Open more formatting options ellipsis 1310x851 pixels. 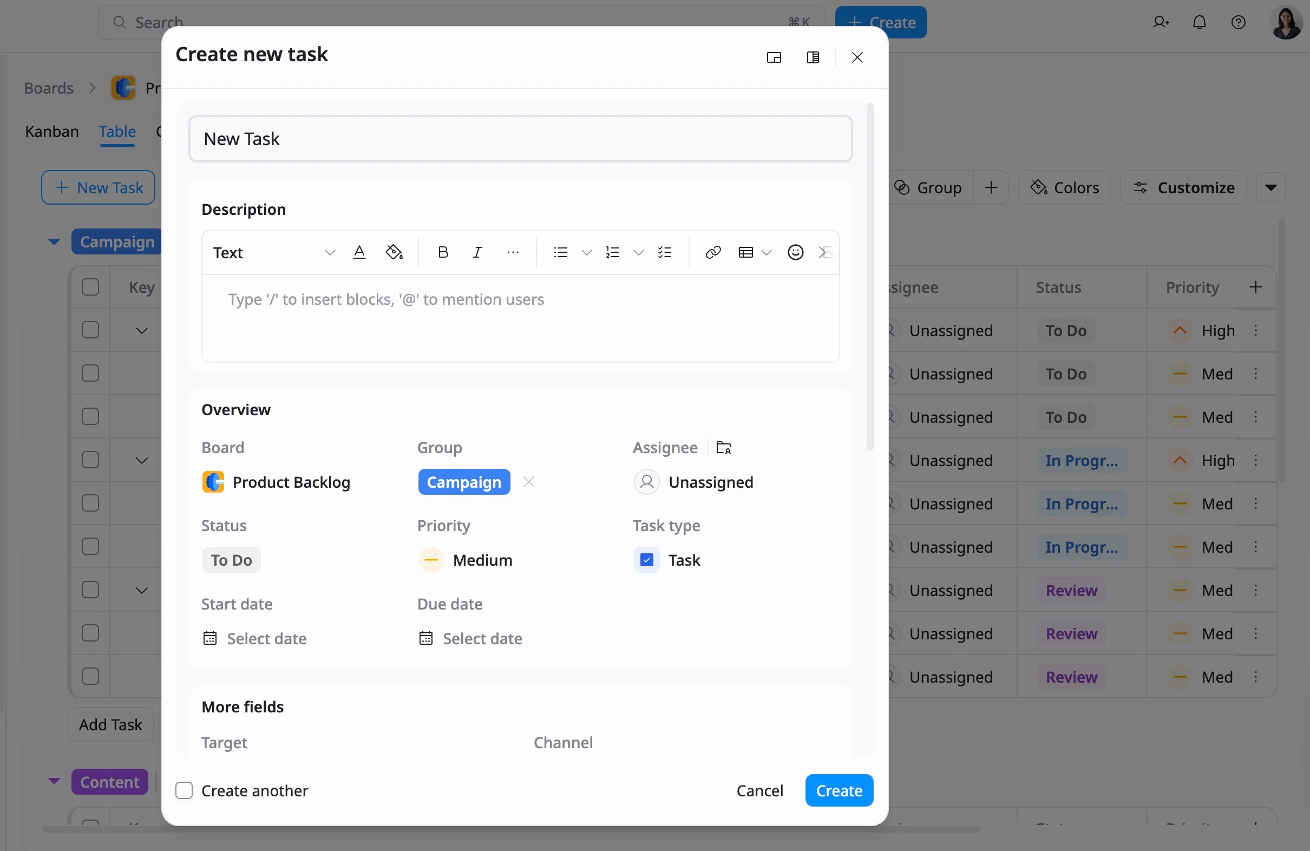pos(513,252)
